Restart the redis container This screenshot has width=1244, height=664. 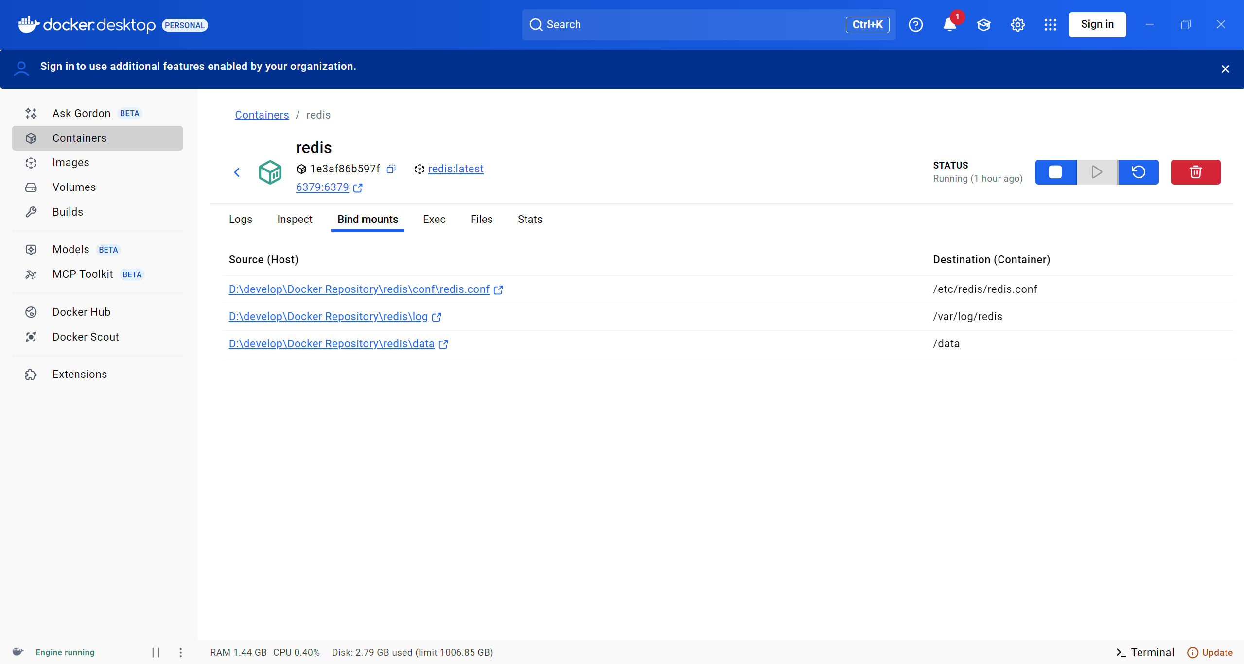[x=1139, y=172]
